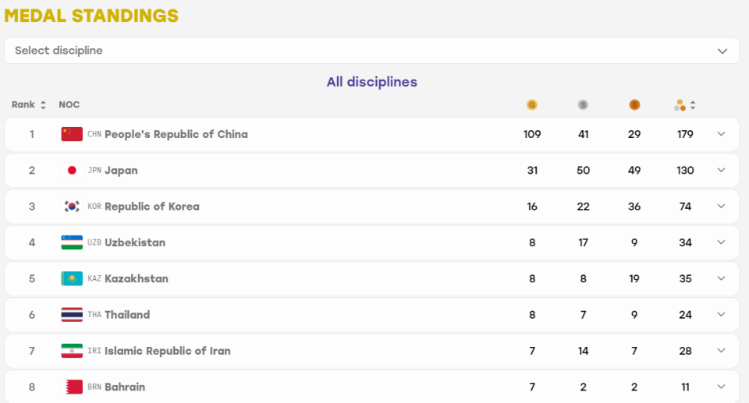Click the UZB country code
The image size is (749, 403).
click(x=94, y=242)
